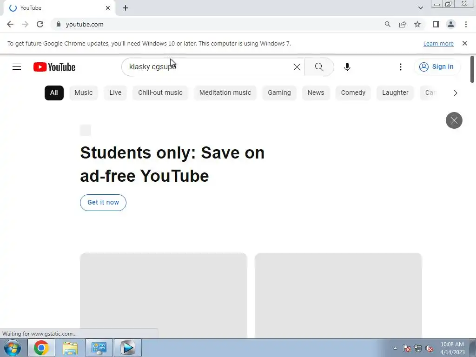Open the second video thumbnail placeholder
476x357 pixels.
pos(338,295)
